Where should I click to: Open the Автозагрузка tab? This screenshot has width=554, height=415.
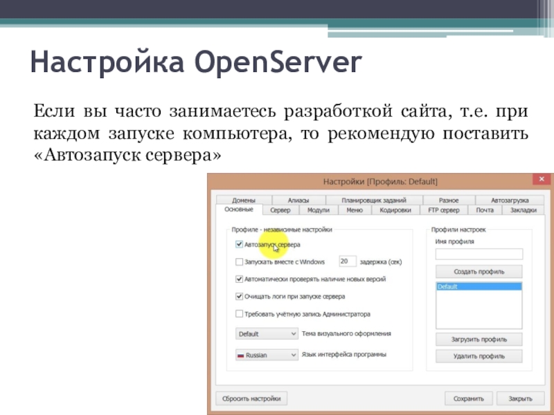(x=510, y=200)
